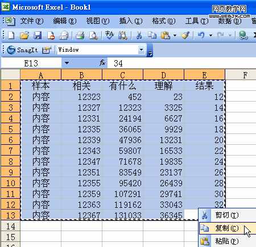Open a file with the Open folder icon
256x247 pixels.
point(24,35)
